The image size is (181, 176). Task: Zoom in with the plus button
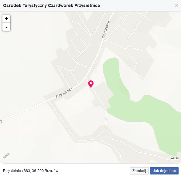click(x=6, y=19)
